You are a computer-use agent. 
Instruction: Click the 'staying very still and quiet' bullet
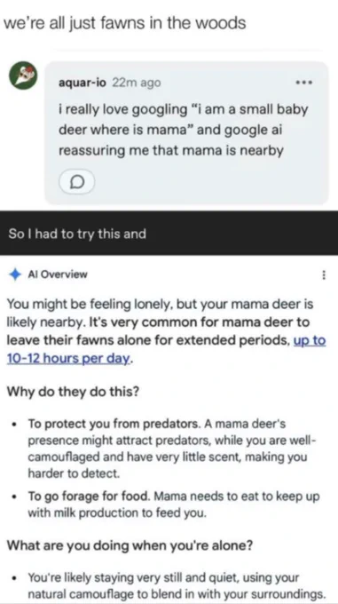click(177, 585)
